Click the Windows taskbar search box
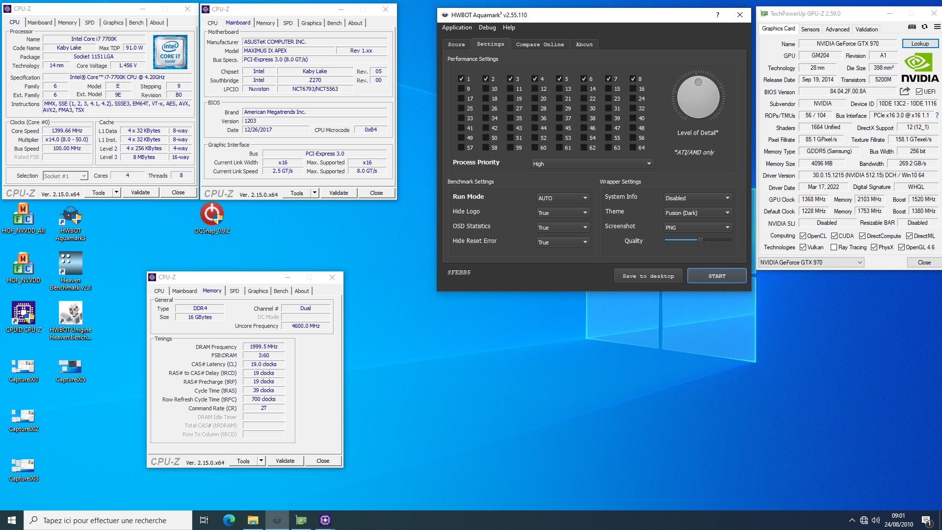The image size is (942, 530). [x=108, y=520]
